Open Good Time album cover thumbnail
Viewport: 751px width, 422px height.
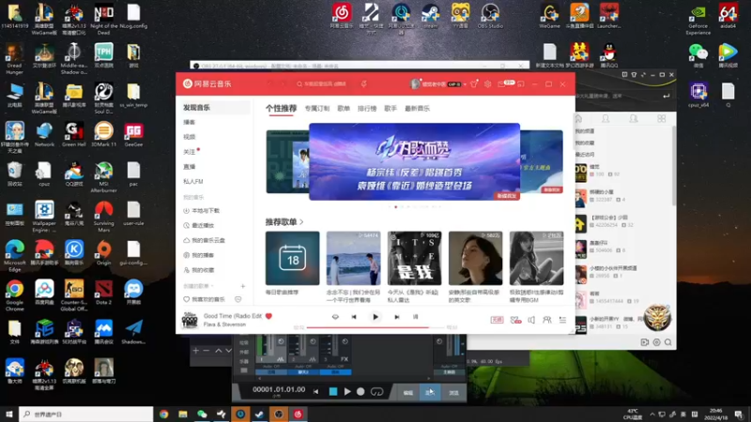click(x=190, y=320)
